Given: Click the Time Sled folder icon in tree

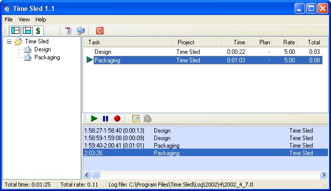Looking at the screenshot, I should 18,41.
